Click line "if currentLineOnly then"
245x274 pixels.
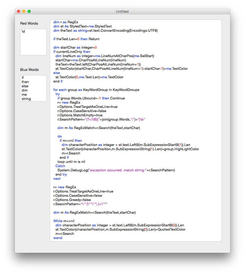pos(72,52)
